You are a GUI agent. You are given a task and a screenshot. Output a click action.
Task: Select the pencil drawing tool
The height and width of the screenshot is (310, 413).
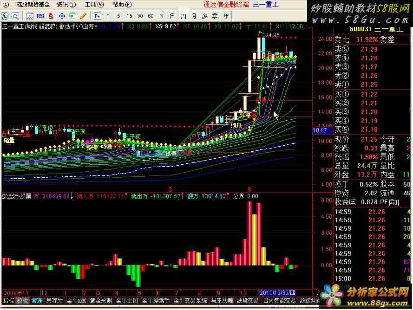tap(83, 16)
